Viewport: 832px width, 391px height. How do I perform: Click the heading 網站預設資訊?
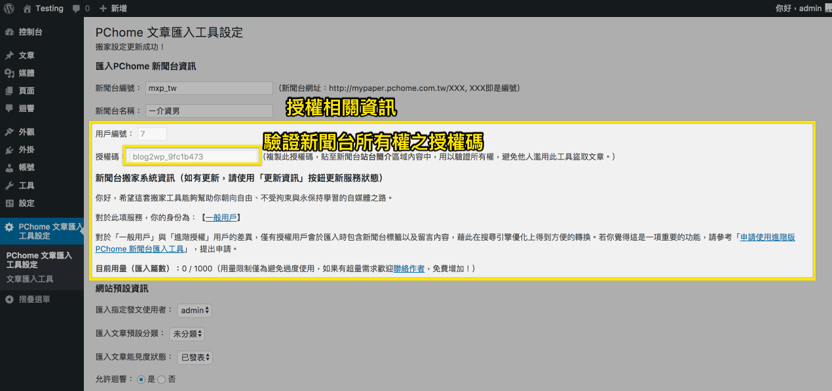point(122,288)
